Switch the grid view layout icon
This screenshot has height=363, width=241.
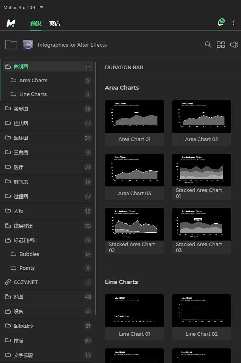(221, 45)
